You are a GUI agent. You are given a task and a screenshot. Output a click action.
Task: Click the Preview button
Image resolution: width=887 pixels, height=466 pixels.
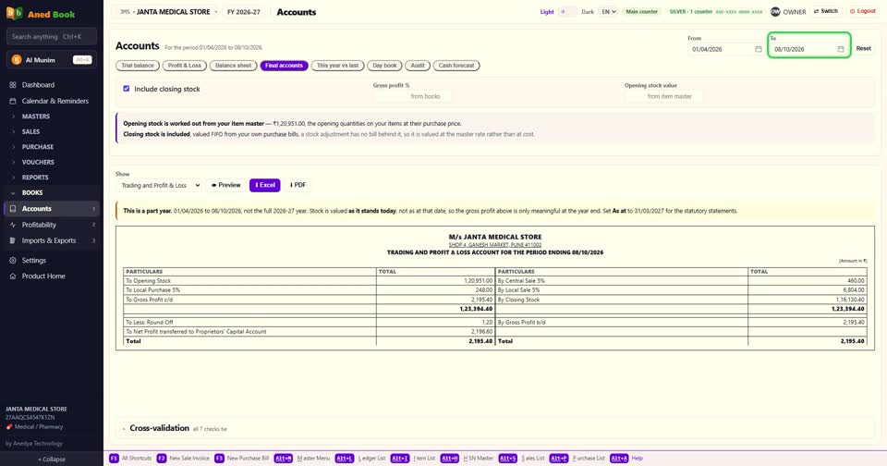(x=225, y=185)
